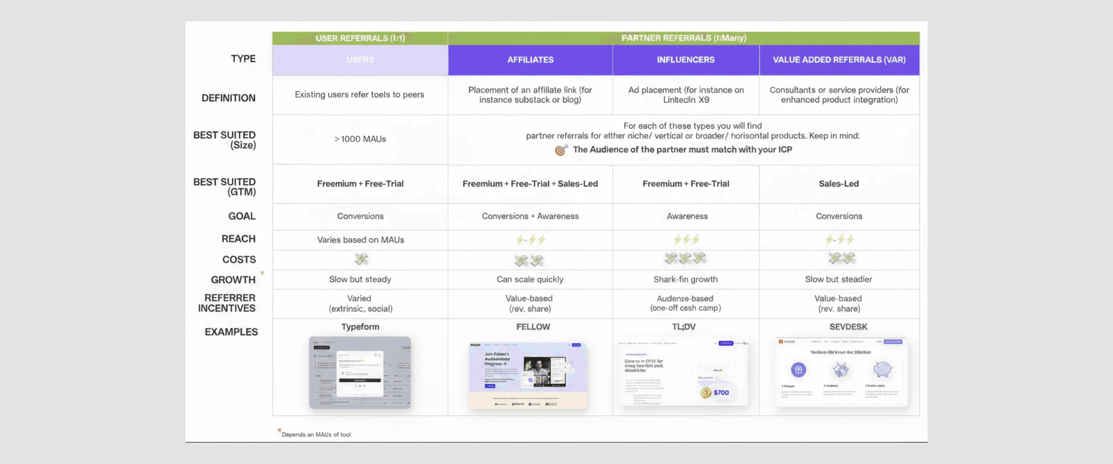Open the SEVDESK example screenshot
Image resolution: width=1113 pixels, height=464 pixels.
(841, 372)
